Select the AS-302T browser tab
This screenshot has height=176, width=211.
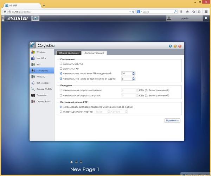click(22, 6)
